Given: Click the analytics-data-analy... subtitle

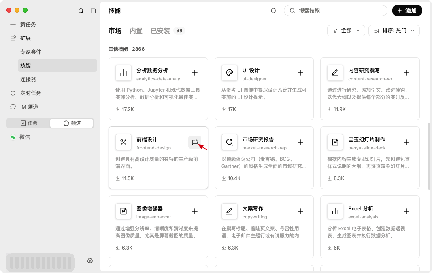Looking at the screenshot, I should [160, 79].
